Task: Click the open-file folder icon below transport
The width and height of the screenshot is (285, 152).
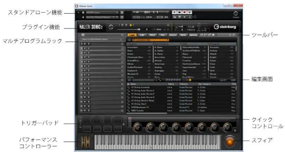Action: [x=175, y=17]
